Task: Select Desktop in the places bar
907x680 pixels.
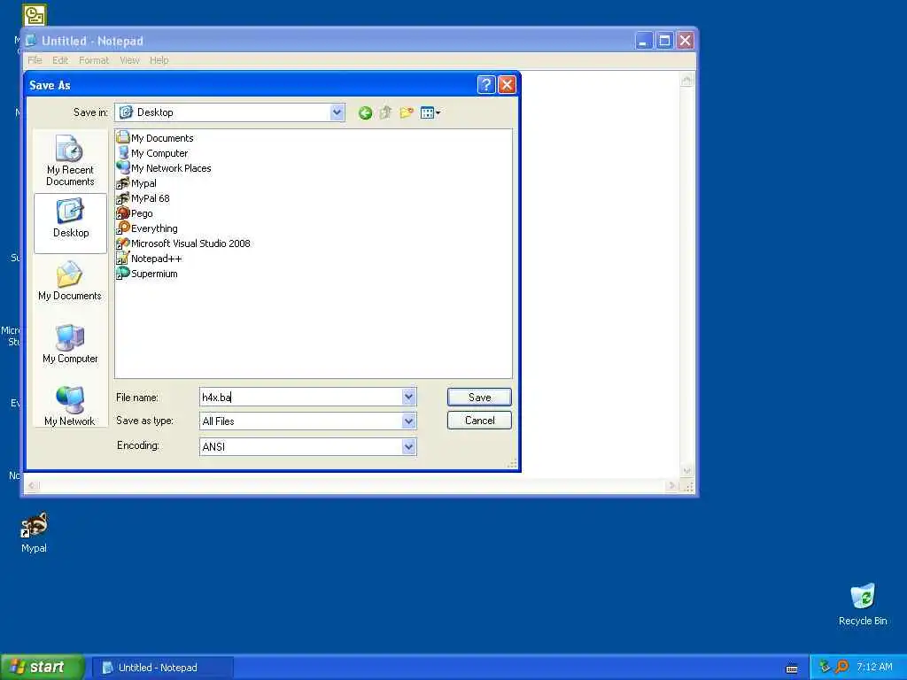Action: pyautogui.click(x=71, y=223)
